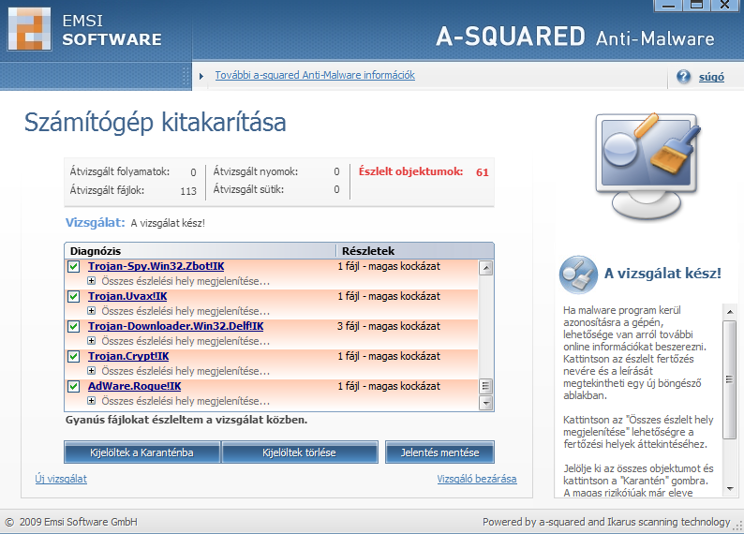
Task: Click the blue question mark help icon
Action: tap(683, 77)
